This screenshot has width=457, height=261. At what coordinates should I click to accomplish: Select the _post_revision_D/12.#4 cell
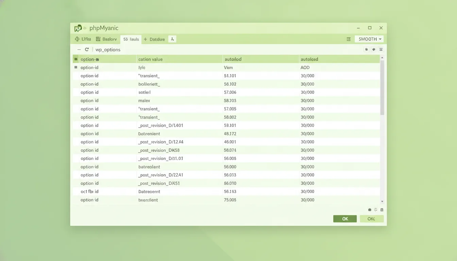pyautogui.click(x=160, y=142)
